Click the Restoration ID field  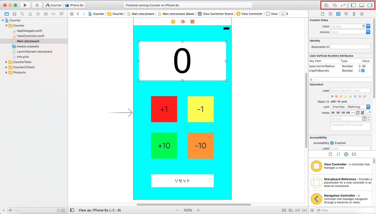(x=350, y=47)
